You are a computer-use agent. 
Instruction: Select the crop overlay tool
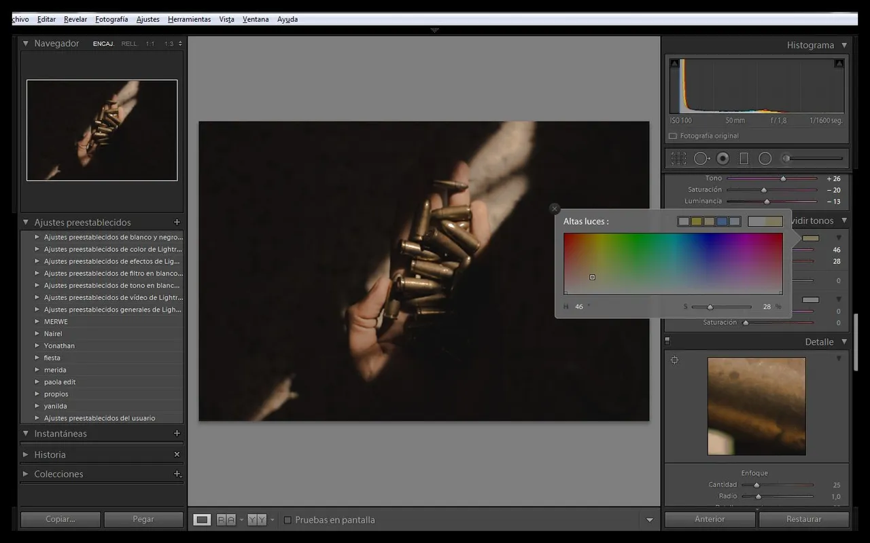[x=678, y=158]
